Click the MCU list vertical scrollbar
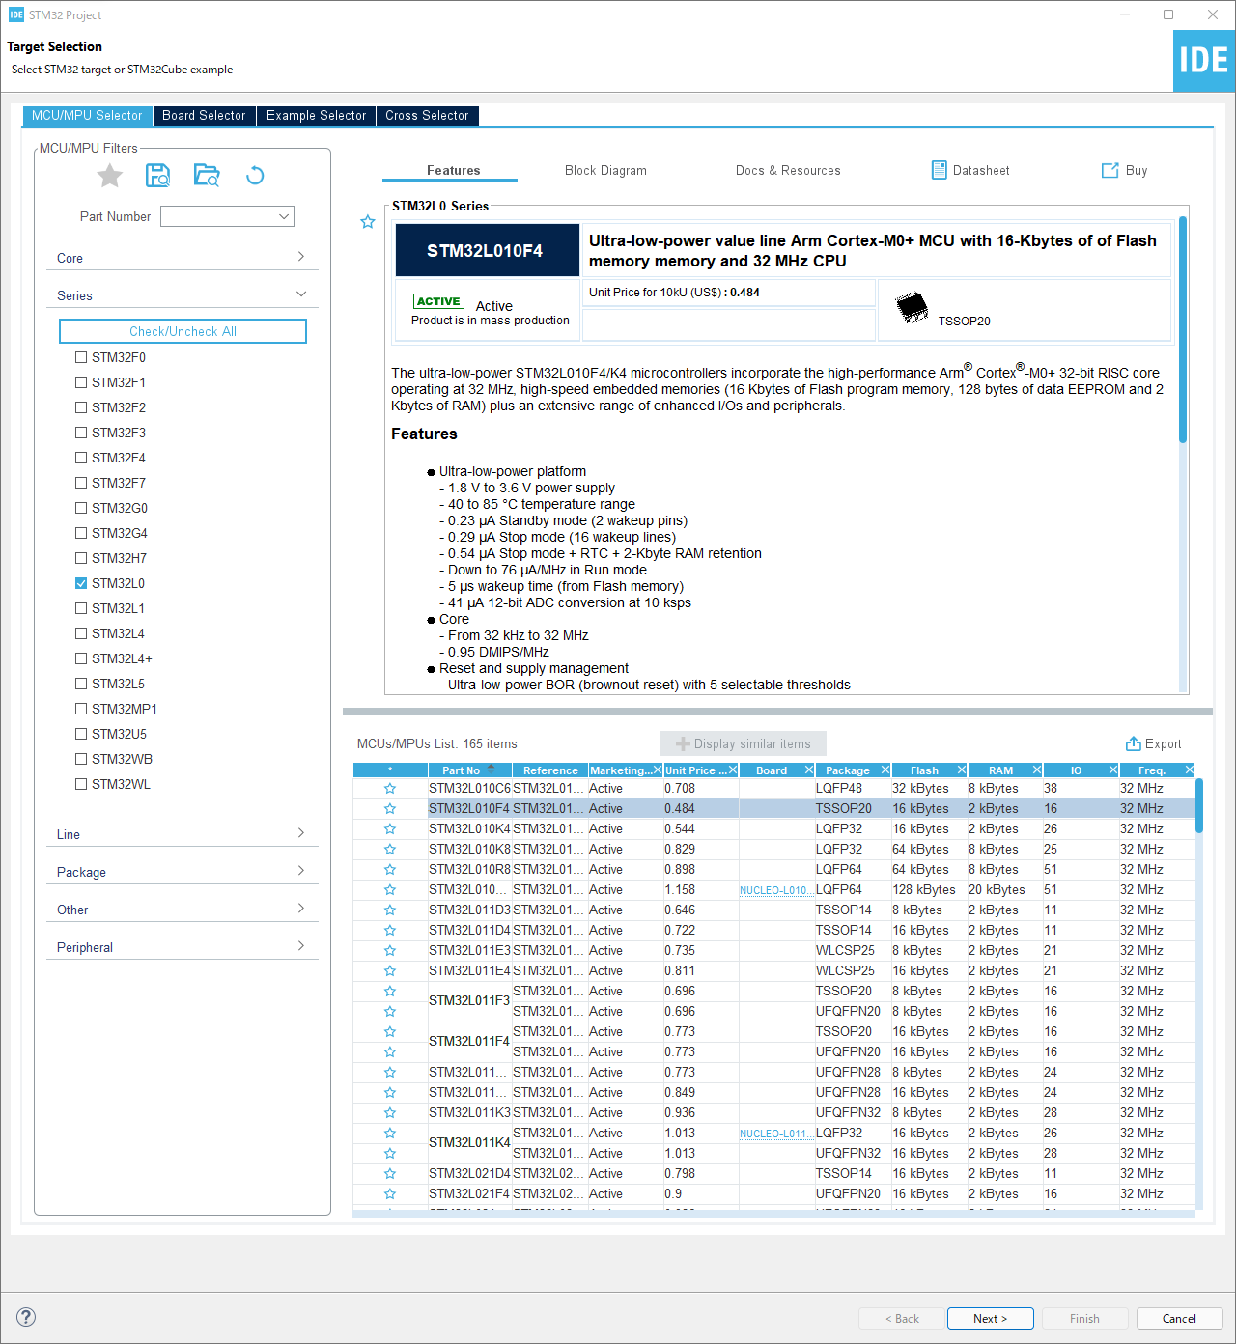 pos(1199,805)
